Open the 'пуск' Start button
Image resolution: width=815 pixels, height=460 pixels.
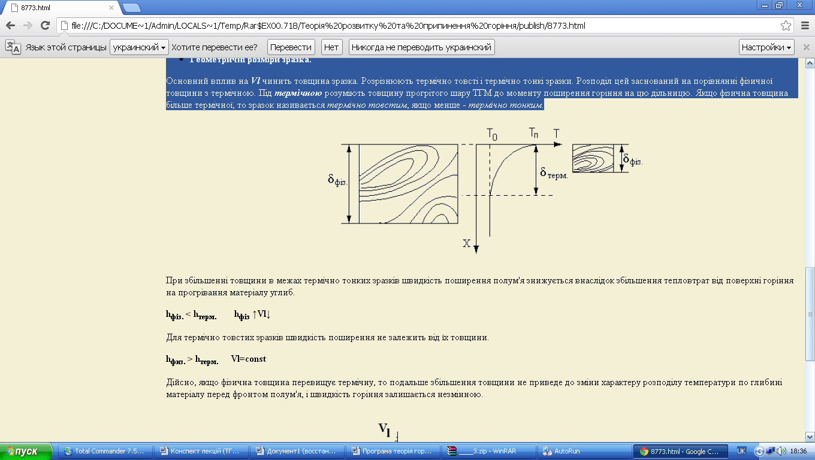[27, 452]
